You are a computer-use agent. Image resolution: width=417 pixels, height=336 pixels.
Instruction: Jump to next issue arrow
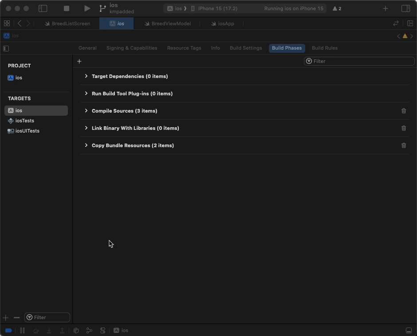tap(411, 36)
